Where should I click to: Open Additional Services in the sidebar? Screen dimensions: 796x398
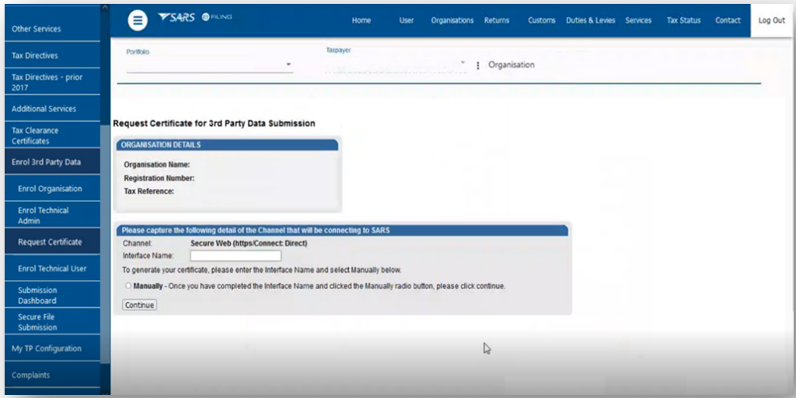tap(52, 109)
